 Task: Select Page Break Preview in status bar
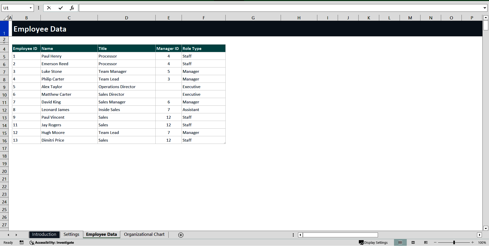point(426,242)
